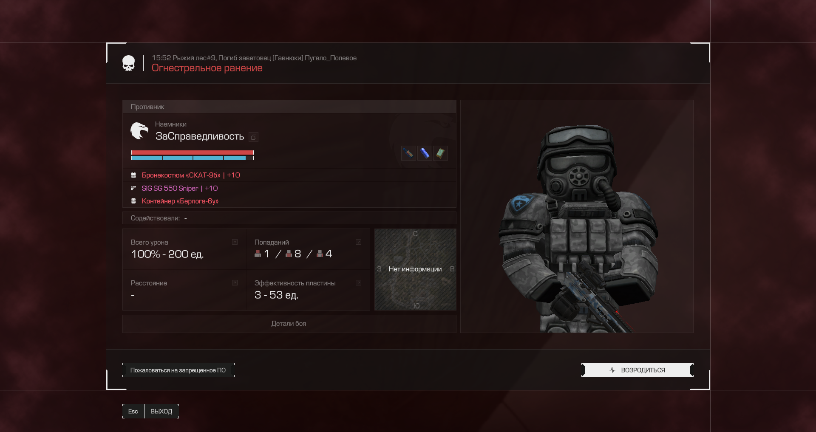Click the torso hits icon next to 8
This screenshot has width=816, height=432.
(x=289, y=254)
